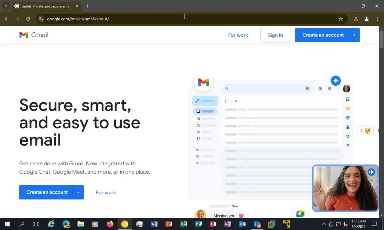Screen dimensions: 384x230
Task: Click the Gmail logo in page header
Action: point(34,35)
